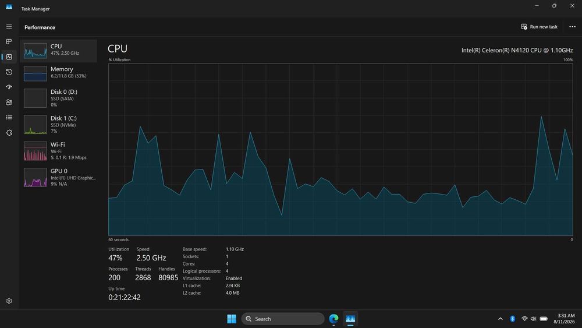
Task: Click the L1 cache 224 KB value
Action: [x=233, y=285]
